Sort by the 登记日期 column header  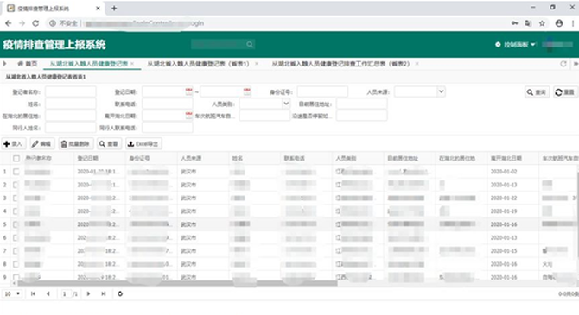[87, 158]
